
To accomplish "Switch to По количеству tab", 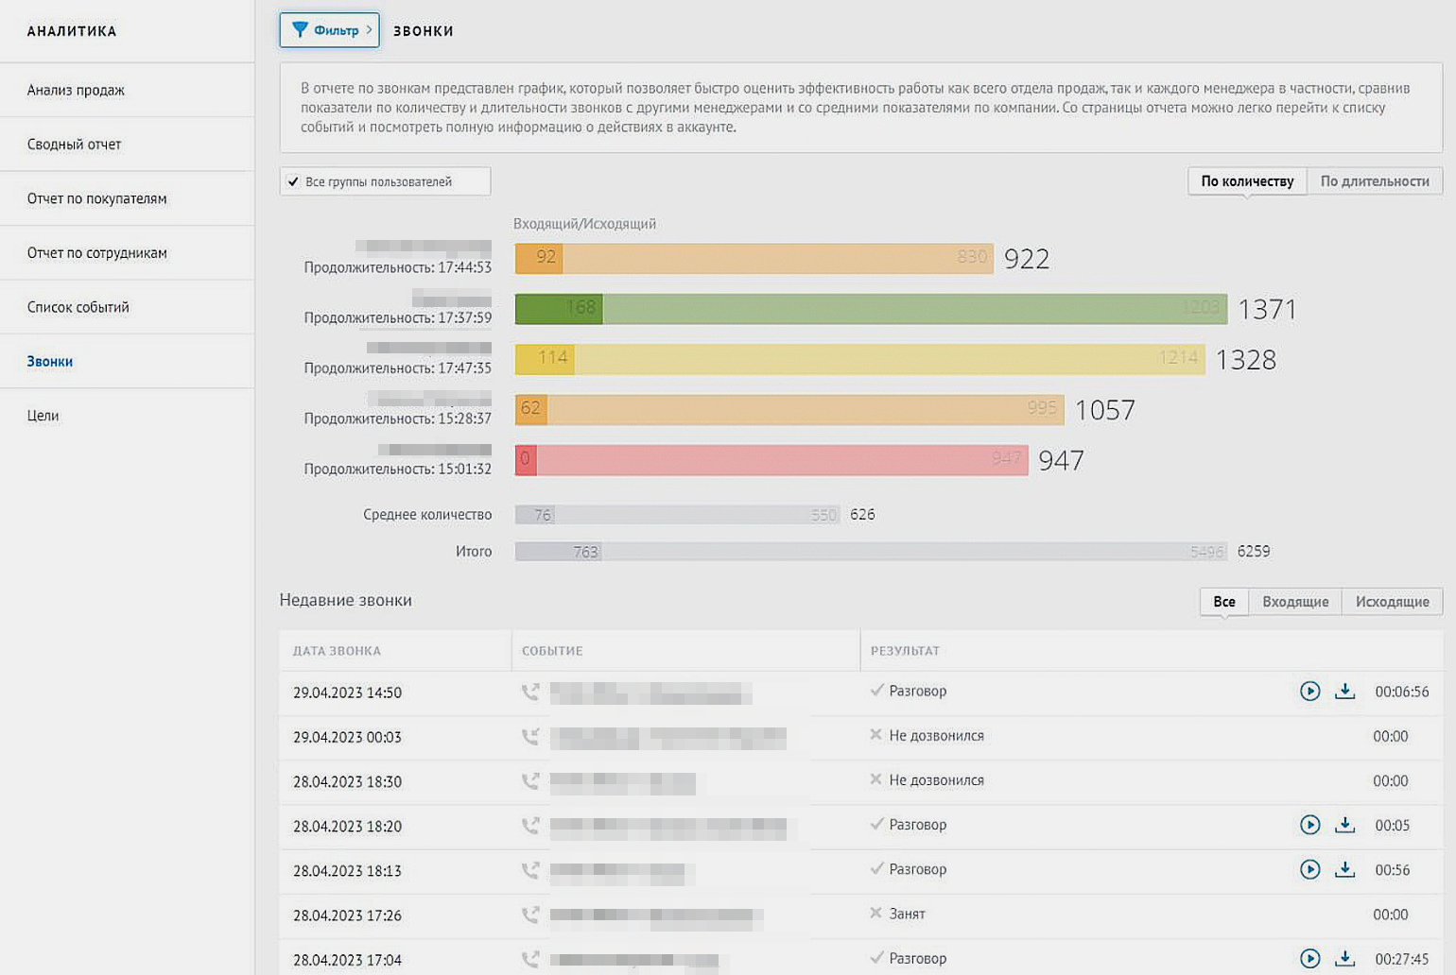I will (x=1247, y=181).
